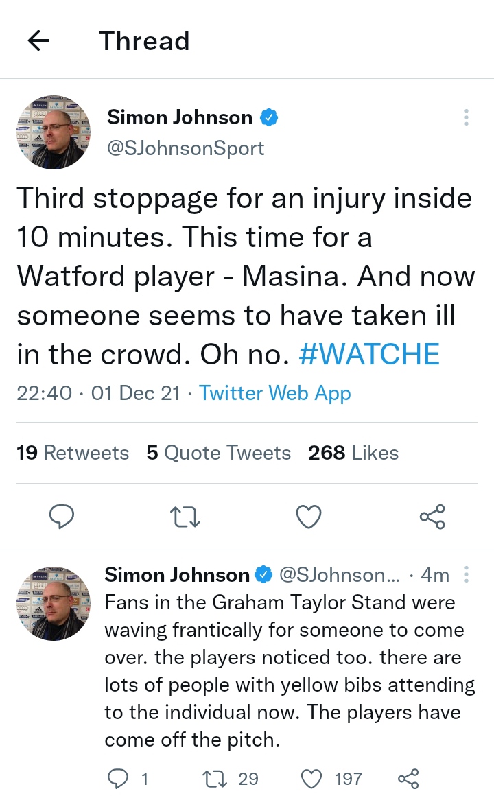
Task: Tap the back arrow icon
Action: tap(39, 41)
